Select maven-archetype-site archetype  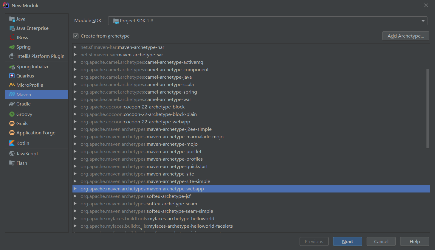click(x=251, y=174)
